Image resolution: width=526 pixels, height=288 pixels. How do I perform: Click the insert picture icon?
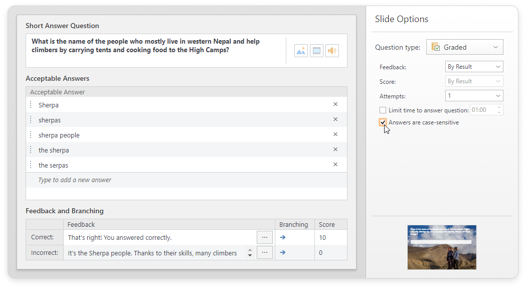click(x=301, y=51)
